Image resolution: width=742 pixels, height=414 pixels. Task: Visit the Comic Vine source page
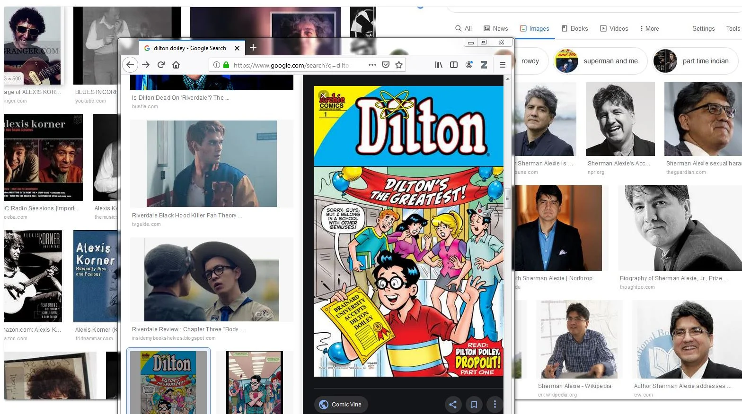point(341,405)
